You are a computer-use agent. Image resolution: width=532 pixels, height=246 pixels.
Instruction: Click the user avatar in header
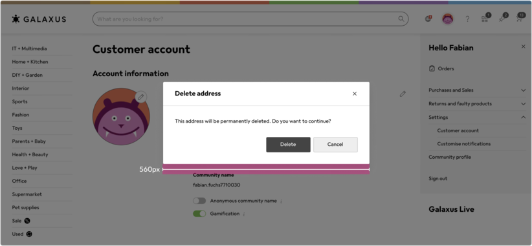click(448, 19)
